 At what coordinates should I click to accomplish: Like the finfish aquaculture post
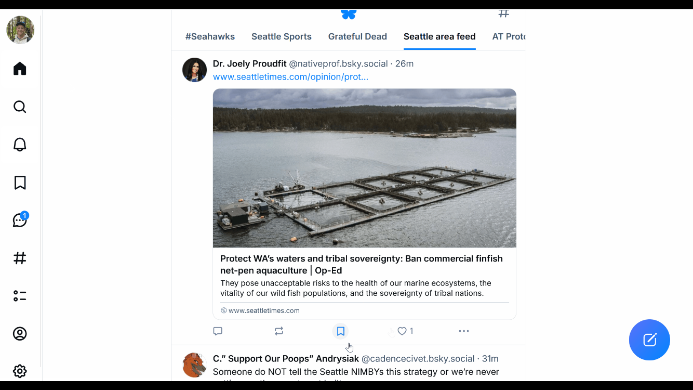(402, 331)
